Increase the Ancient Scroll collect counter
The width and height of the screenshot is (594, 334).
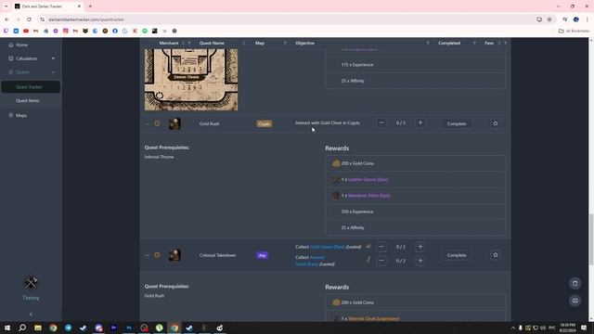420,261
